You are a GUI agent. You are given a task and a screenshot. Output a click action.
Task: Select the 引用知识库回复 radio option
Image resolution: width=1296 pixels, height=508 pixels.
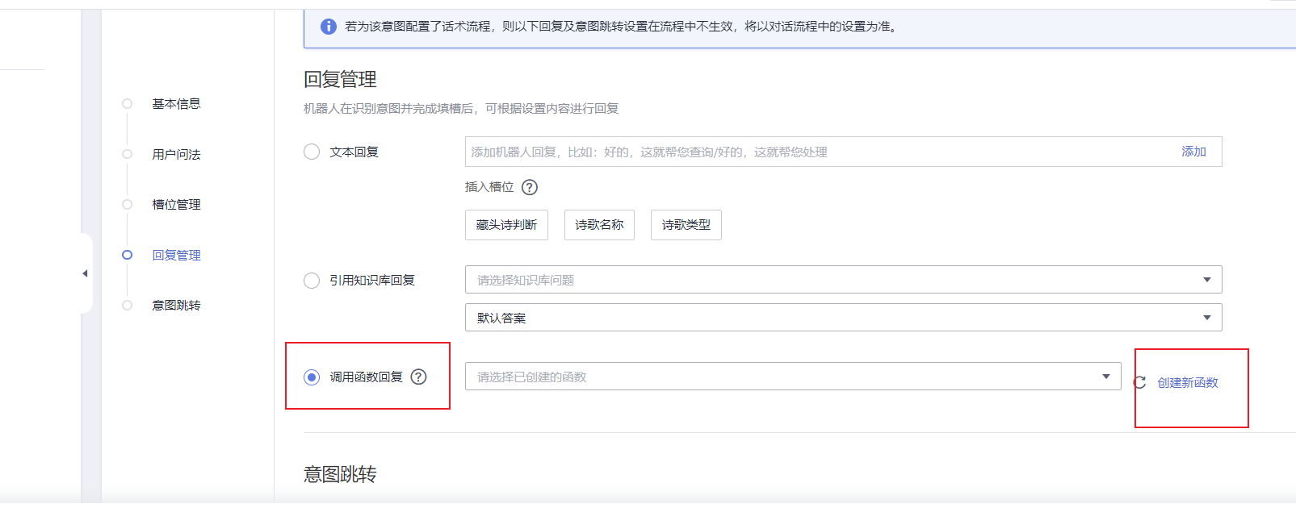coord(312,280)
